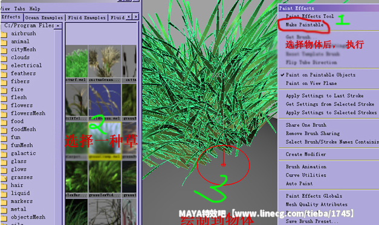379x225 pixels.
Task: Choose Remove Brush Sharing
Action: [313, 133]
